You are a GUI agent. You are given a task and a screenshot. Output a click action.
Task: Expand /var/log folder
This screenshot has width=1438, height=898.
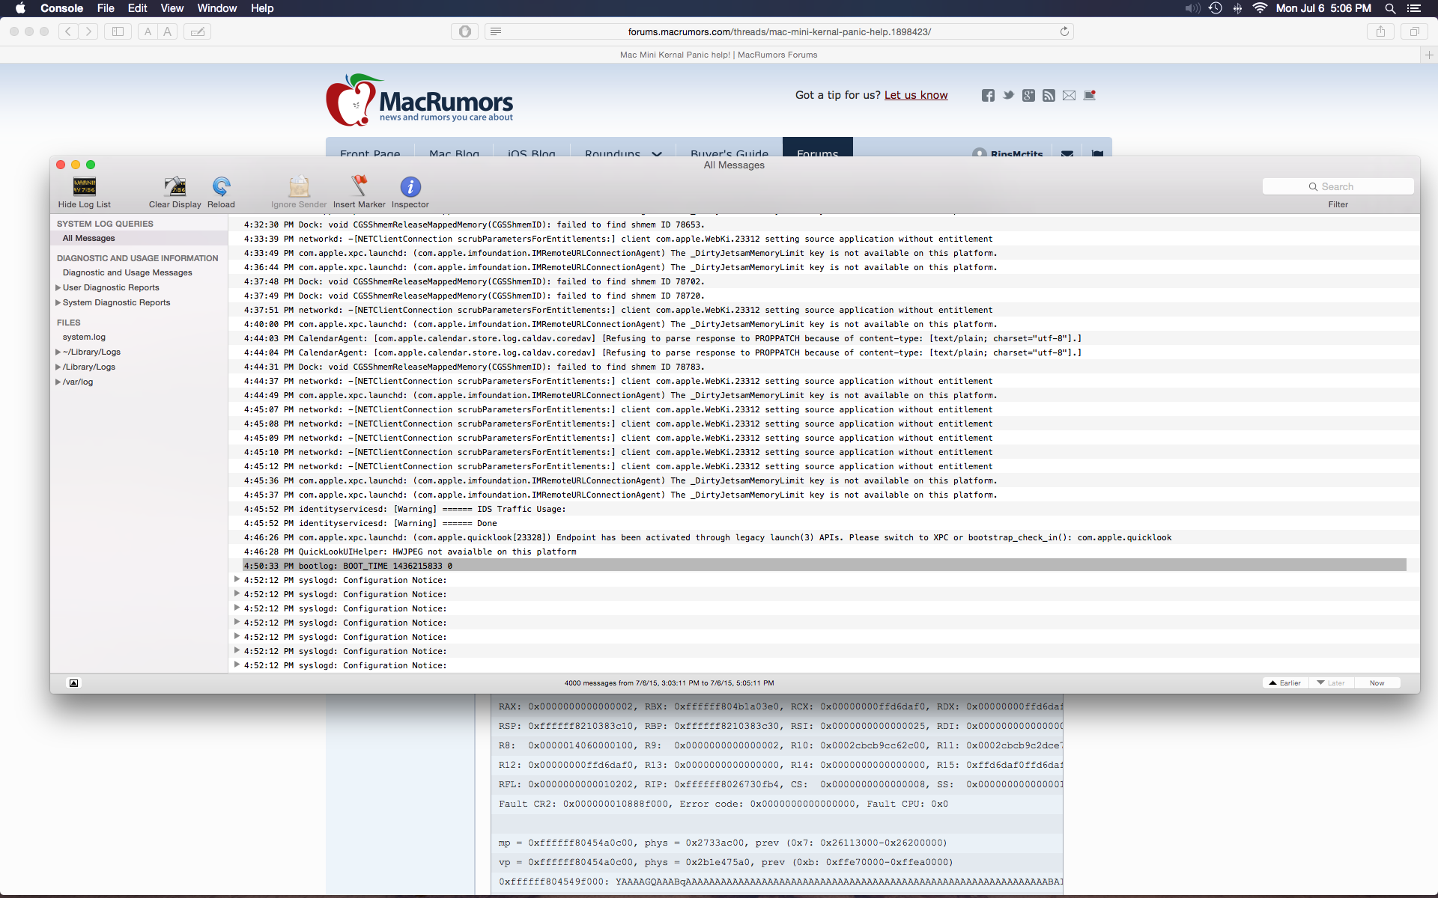58,382
